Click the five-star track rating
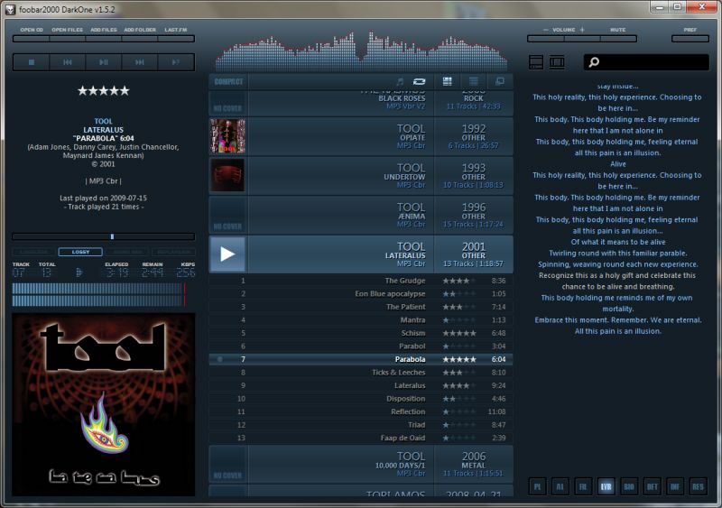The height and width of the screenshot is (508, 722). pos(104,91)
